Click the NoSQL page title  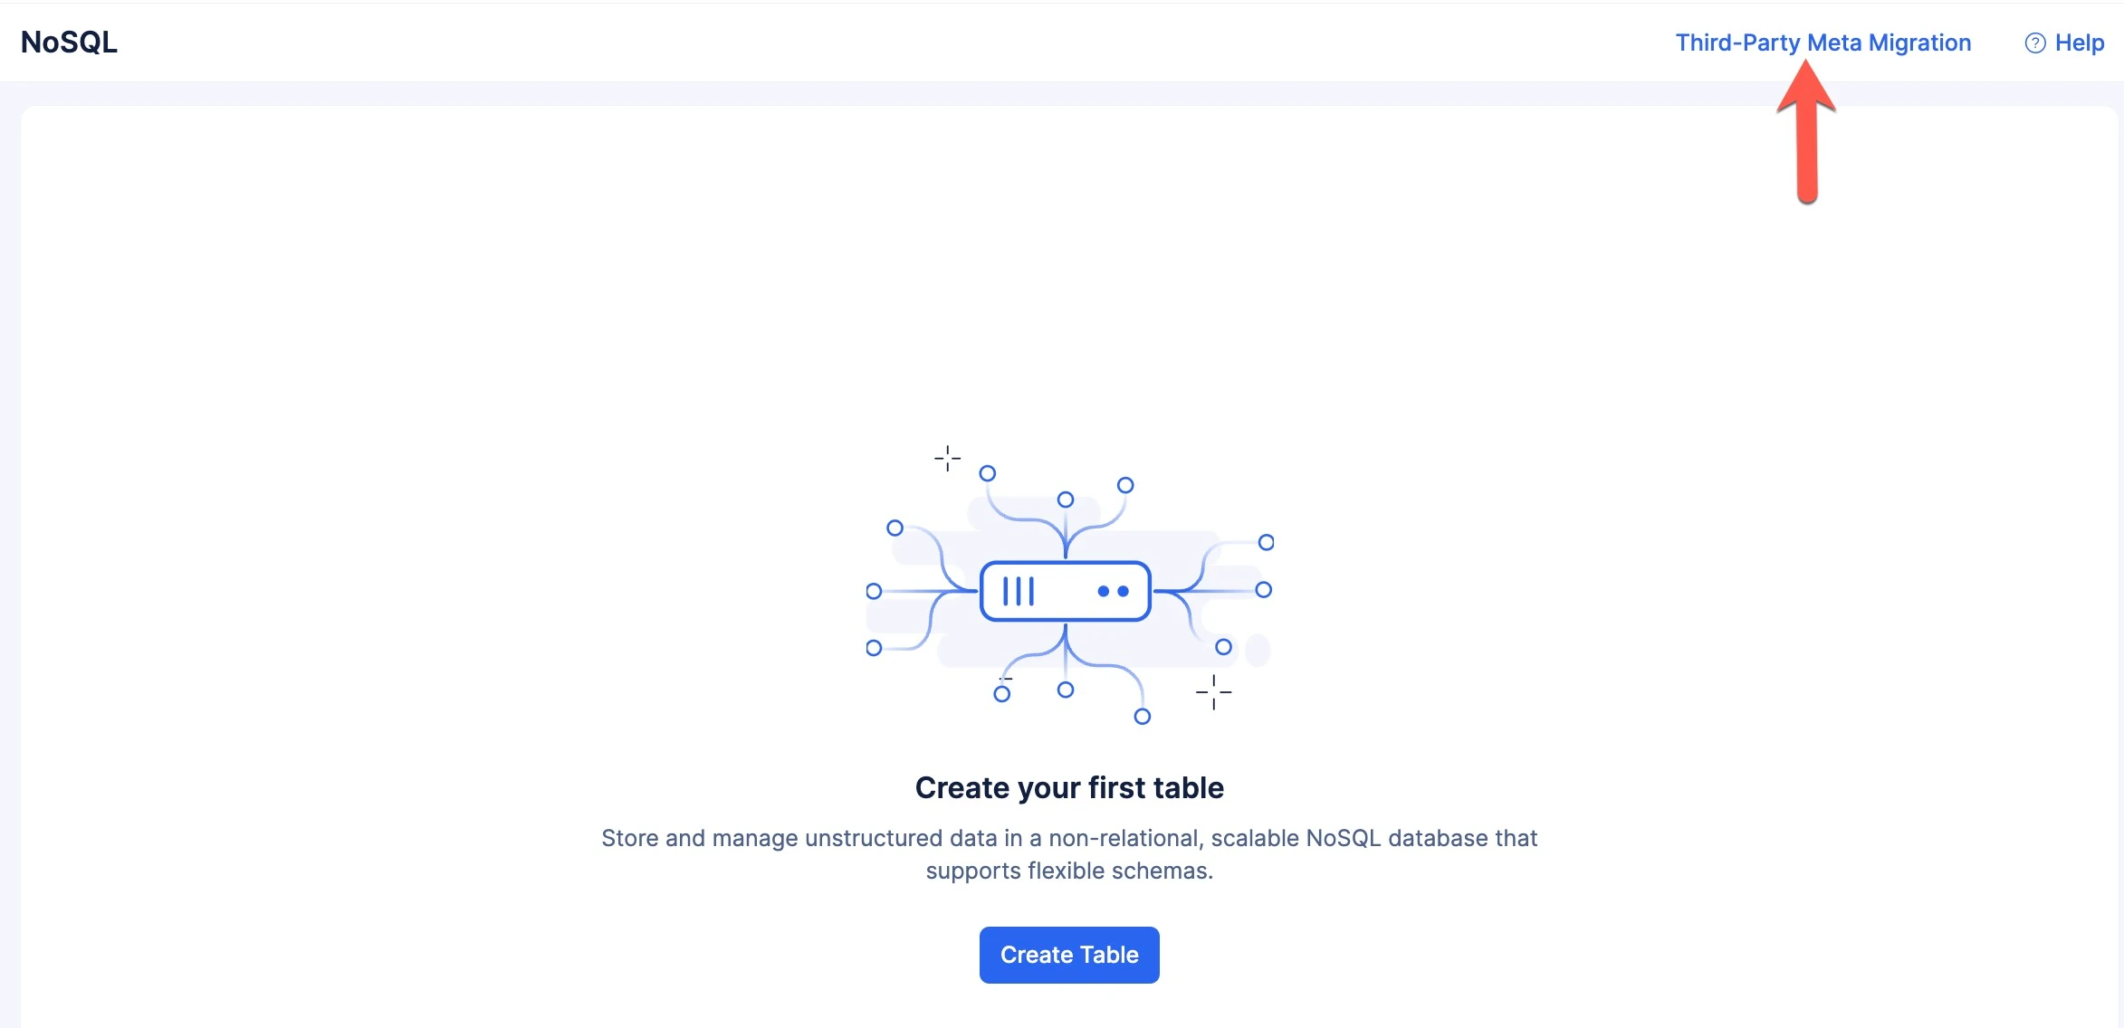coord(69,42)
